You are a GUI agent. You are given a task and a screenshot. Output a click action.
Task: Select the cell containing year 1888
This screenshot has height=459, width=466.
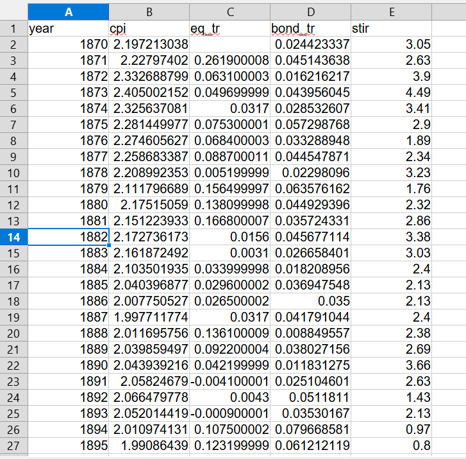(x=69, y=333)
